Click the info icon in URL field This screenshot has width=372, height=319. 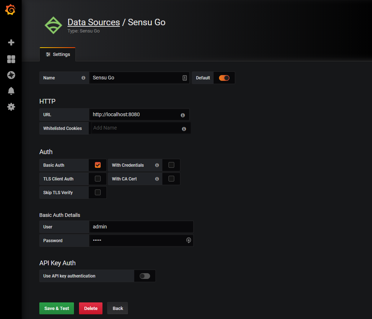(x=183, y=115)
